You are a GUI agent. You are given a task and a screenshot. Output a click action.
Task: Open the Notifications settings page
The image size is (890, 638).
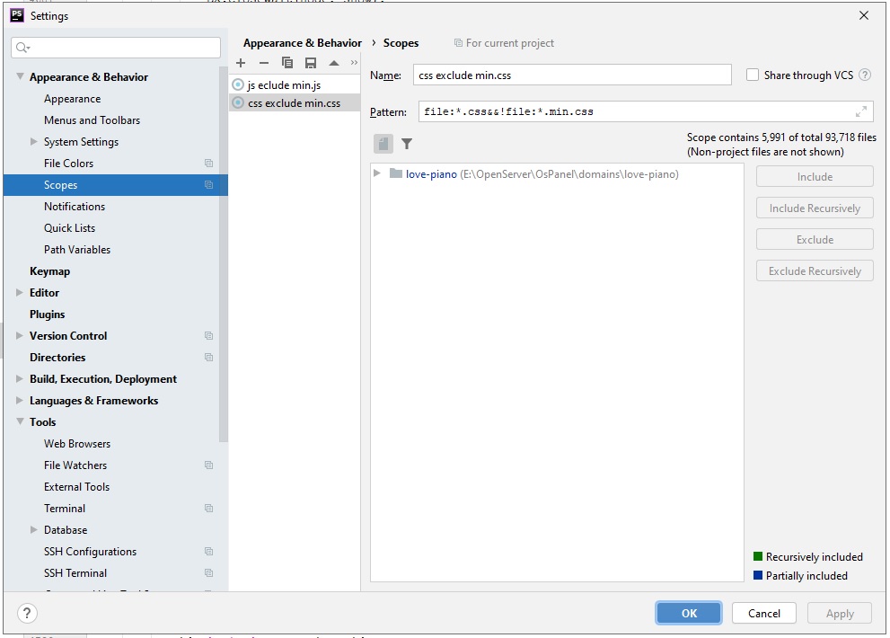tap(75, 207)
